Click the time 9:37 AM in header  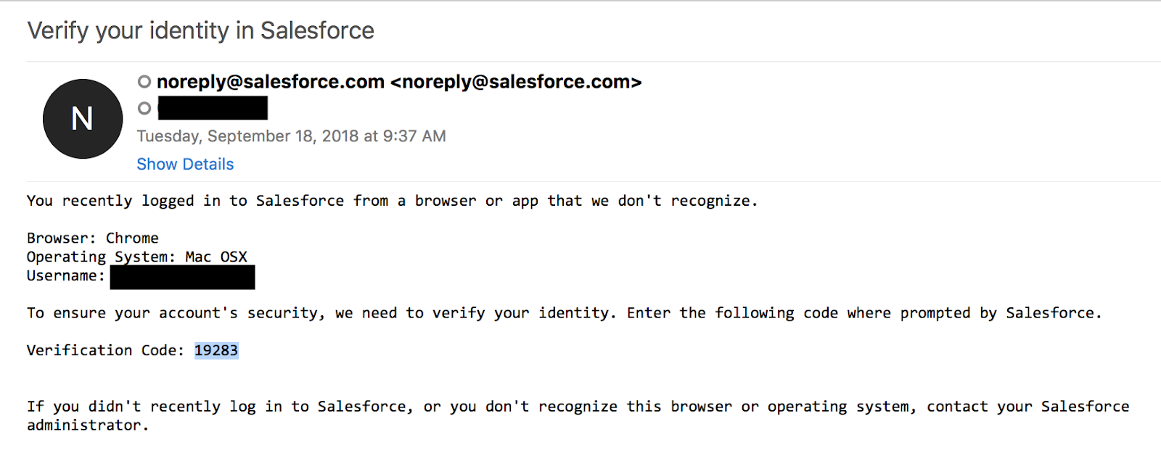click(x=414, y=136)
